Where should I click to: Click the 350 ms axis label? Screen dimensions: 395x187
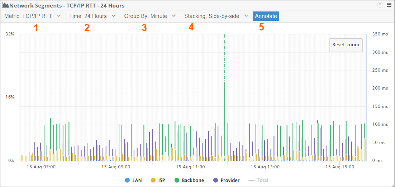(x=380, y=34)
